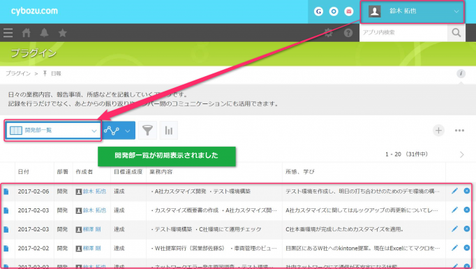Open the bar chart aggregate icon
This screenshot has width=476, height=269.
click(168, 131)
